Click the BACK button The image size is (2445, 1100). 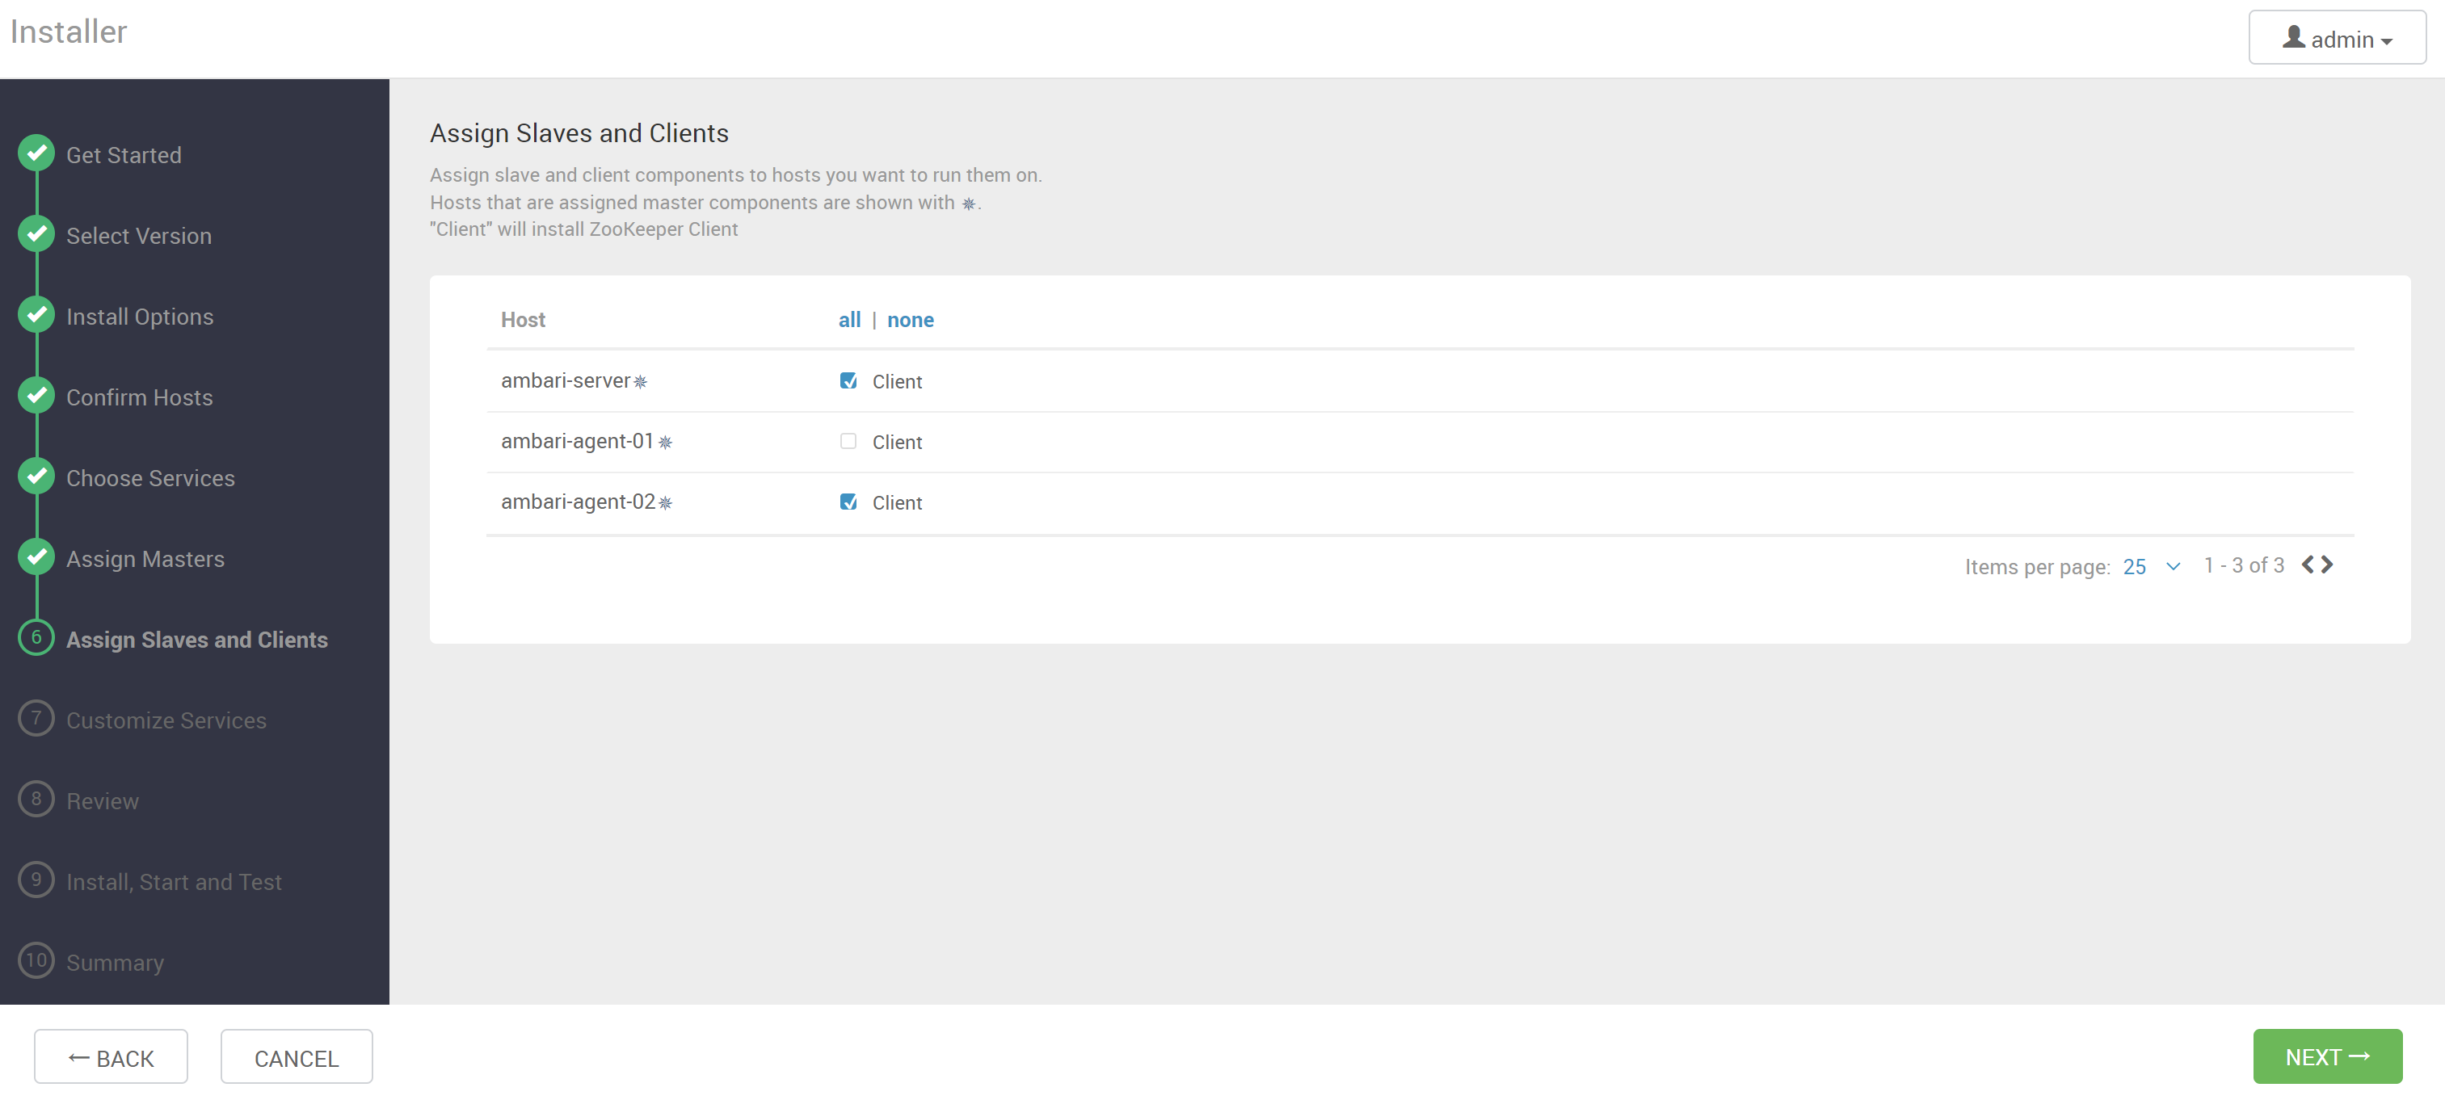(x=111, y=1056)
